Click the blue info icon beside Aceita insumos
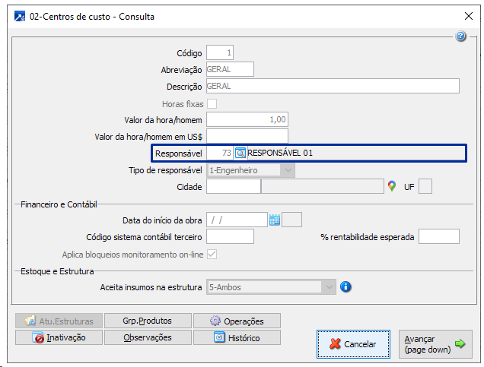 pyautogui.click(x=345, y=287)
